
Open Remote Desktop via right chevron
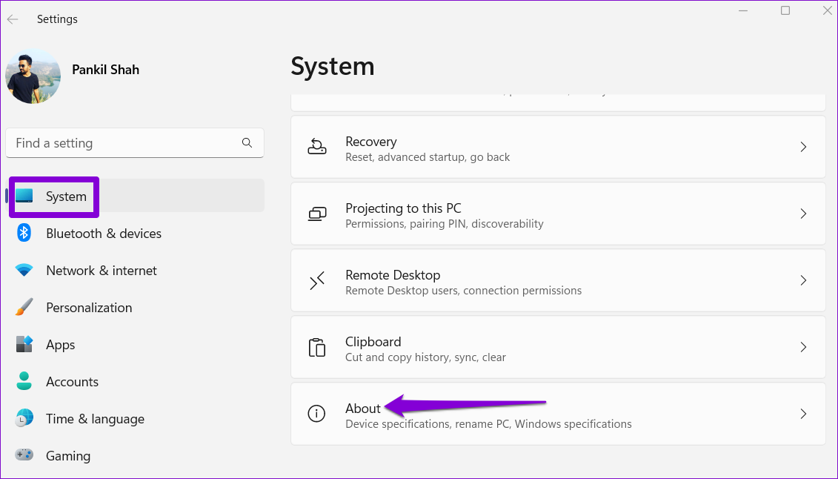coord(803,280)
